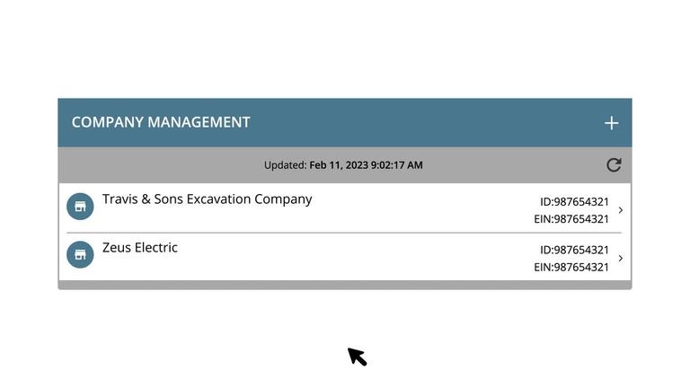This screenshot has height=388, width=690.
Task: Click the plus icon to add company
Action: [x=611, y=123]
